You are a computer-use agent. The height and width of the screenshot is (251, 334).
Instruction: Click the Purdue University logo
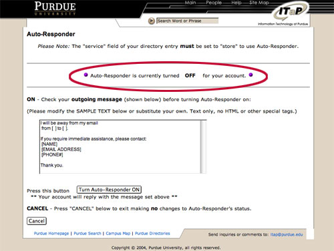55,9
